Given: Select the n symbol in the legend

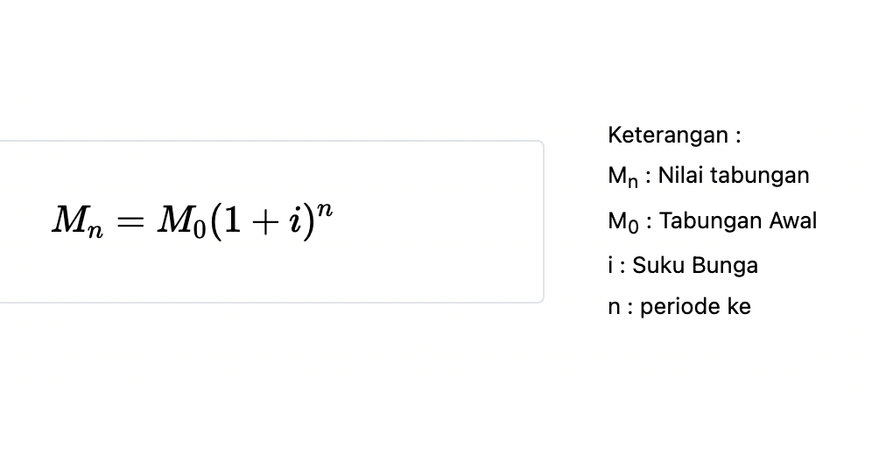Looking at the screenshot, I should 614,308.
